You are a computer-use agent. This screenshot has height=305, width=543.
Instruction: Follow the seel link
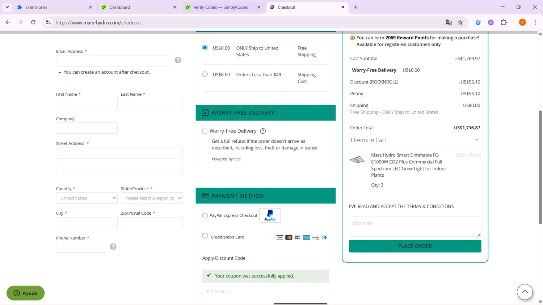(237, 159)
